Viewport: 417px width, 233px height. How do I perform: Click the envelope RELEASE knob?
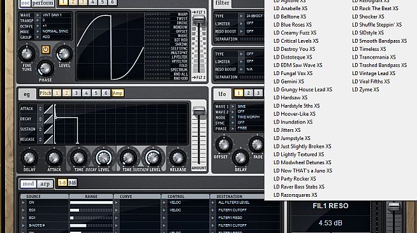point(178,158)
